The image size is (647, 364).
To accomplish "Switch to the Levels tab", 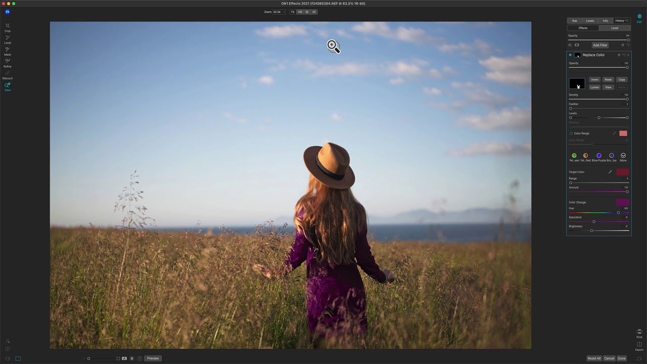I will pyautogui.click(x=590, y=21).
